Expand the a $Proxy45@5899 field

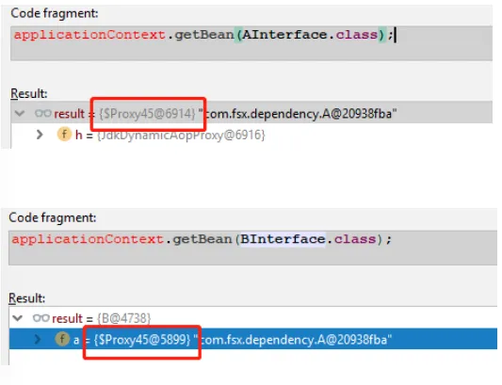click(38, 339)
